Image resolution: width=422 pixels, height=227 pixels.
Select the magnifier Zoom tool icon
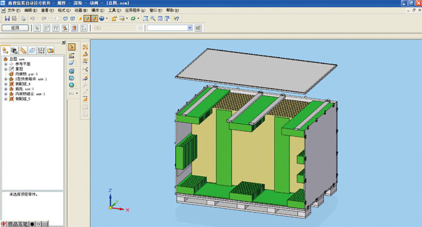pos(153,18)
